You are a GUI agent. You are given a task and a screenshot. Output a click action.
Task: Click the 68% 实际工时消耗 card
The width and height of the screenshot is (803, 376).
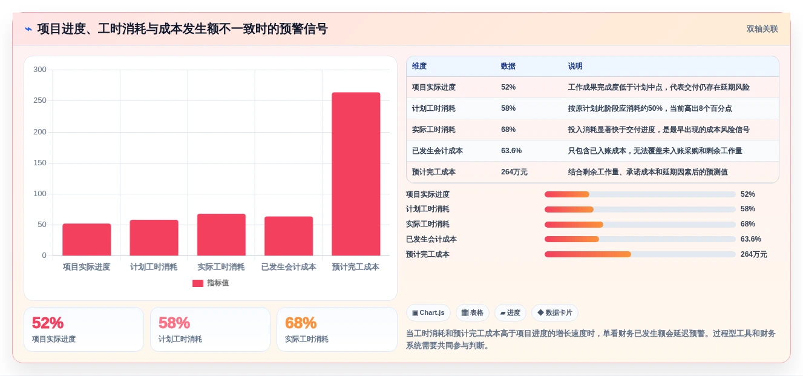pyautogui.click(x=336, y=329)
